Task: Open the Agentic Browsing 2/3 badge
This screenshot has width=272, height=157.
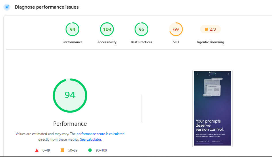Action: click(210, 29)
